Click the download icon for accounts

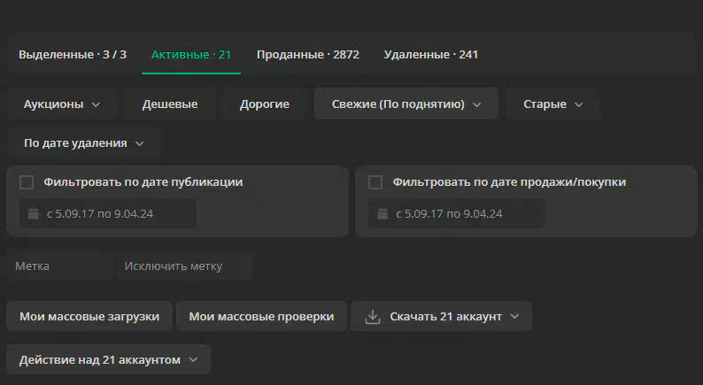tap(373, 317)
